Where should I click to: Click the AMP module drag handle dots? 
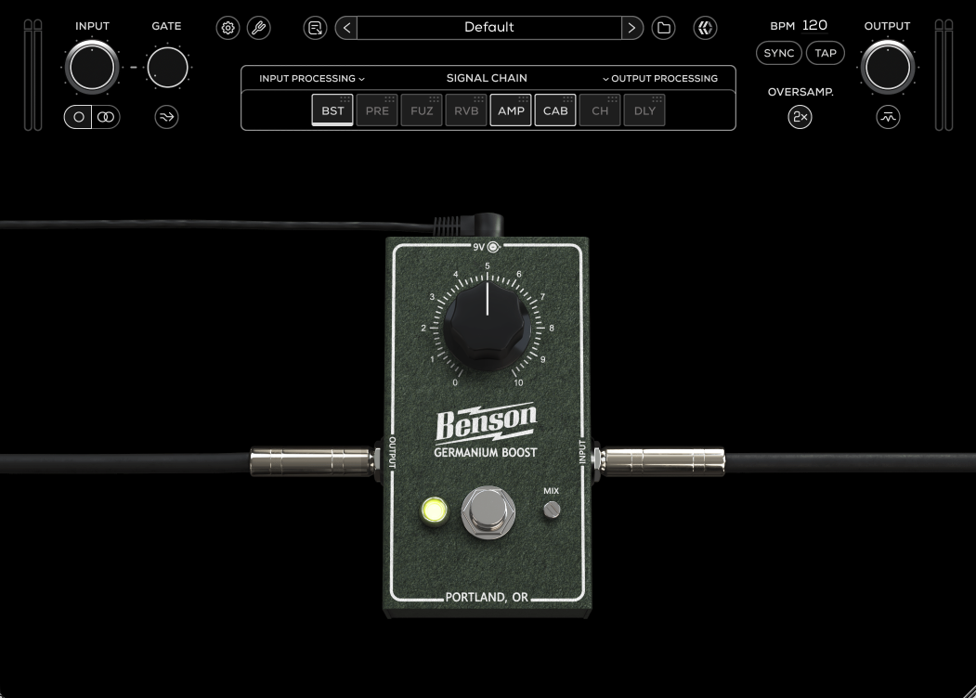(x=523, y=99)
